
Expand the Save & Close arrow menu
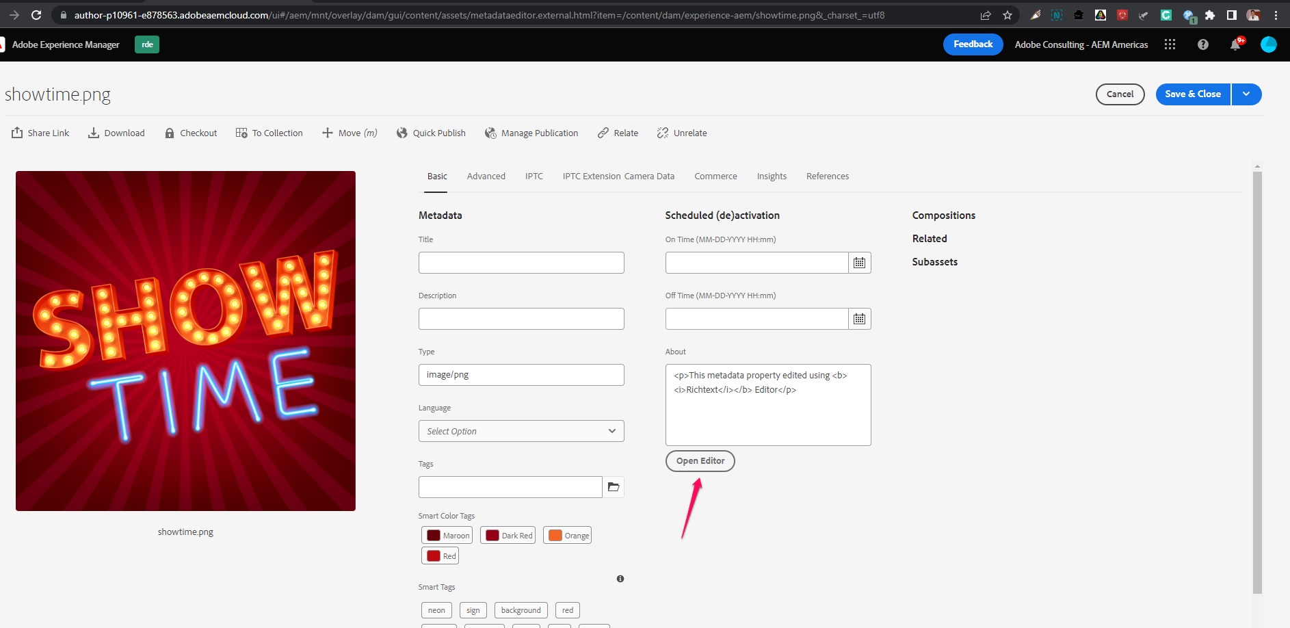tap(1247, 94)
